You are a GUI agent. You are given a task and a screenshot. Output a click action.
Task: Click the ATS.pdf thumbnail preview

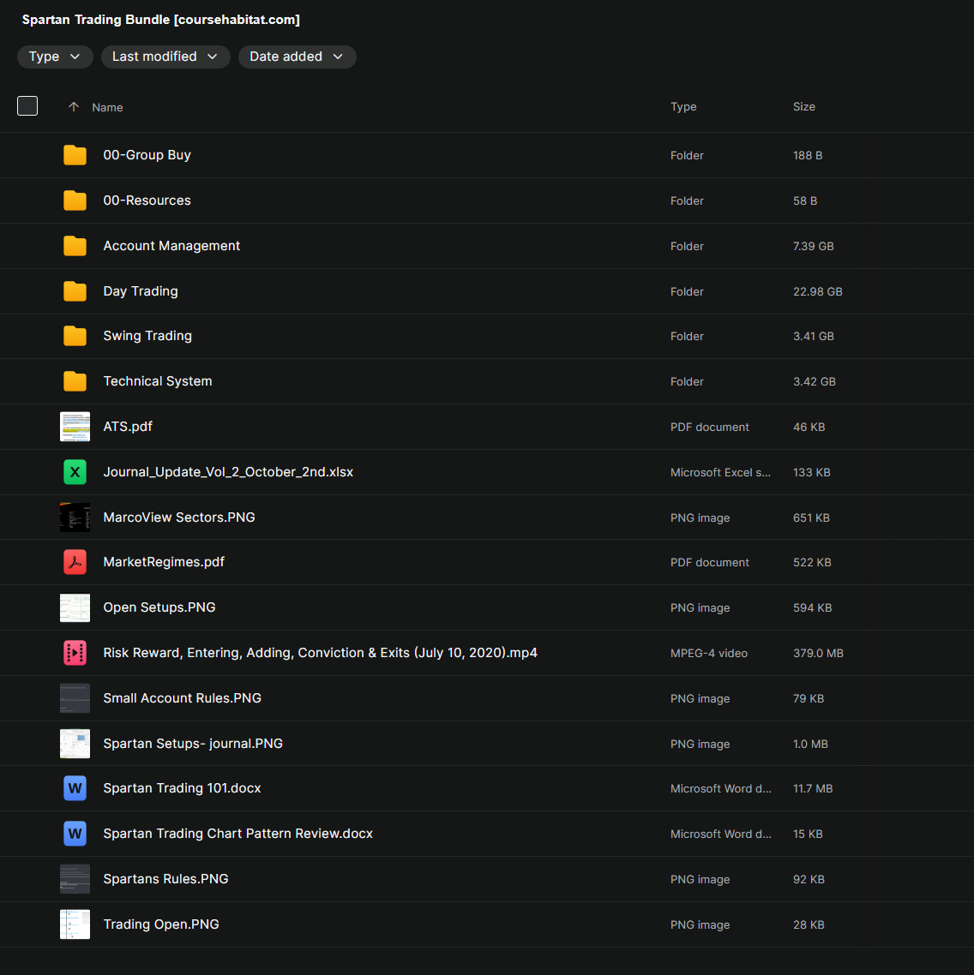click(75, 427)
